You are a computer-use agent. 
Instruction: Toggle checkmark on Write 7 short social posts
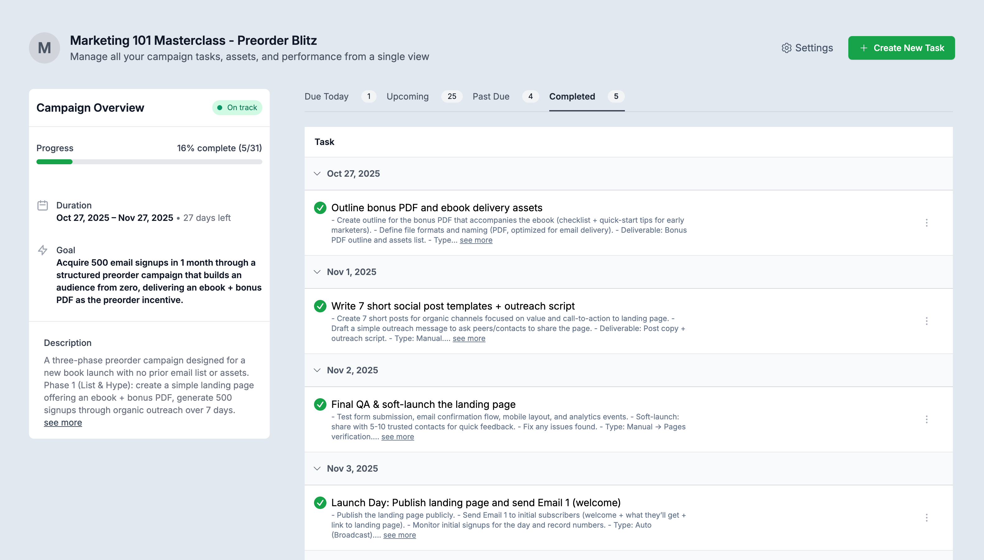tap(320, 306)
